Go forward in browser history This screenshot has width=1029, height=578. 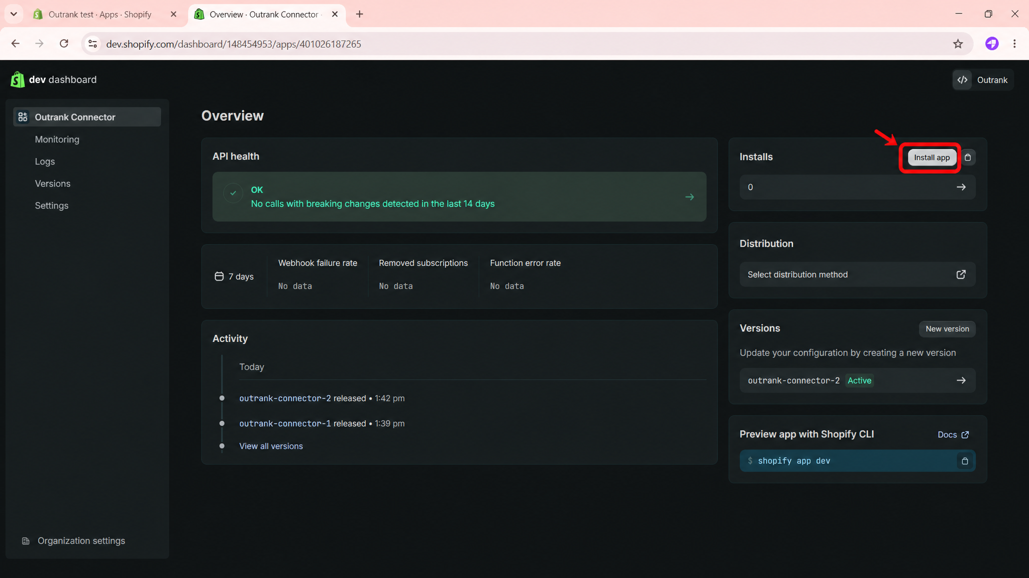[40, 44]
